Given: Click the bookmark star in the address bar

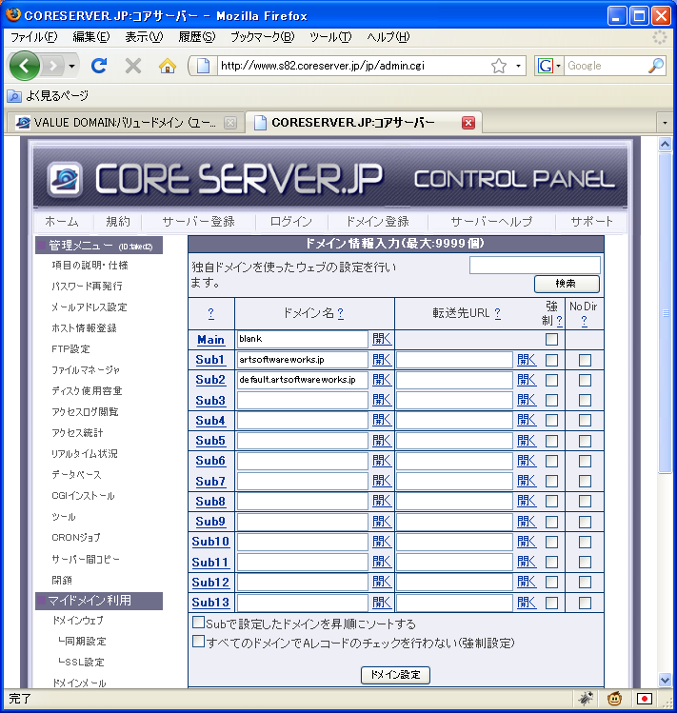Looking at the screenshot, I should (x=498, y=66).
